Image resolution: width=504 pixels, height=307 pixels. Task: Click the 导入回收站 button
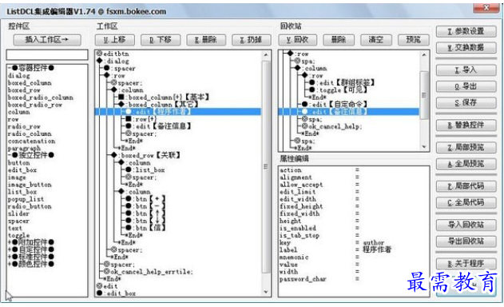(466, 225)
